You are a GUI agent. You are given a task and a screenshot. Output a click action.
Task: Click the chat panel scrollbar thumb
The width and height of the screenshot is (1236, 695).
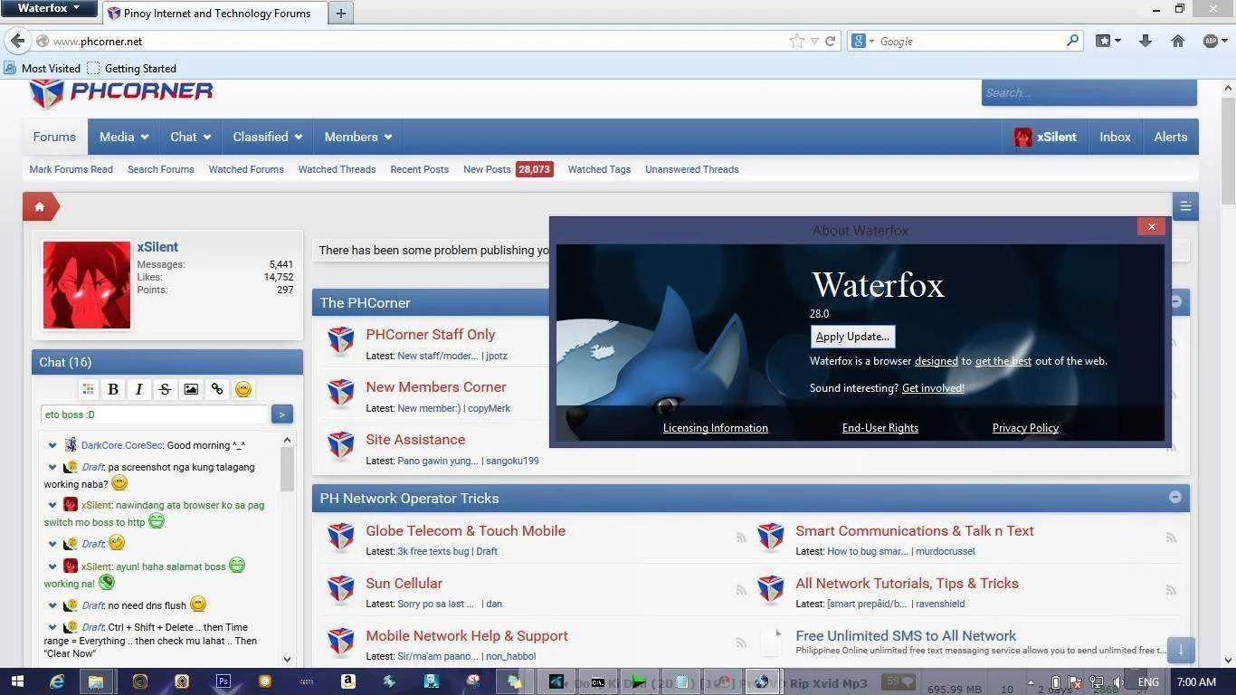coord(288,469)
